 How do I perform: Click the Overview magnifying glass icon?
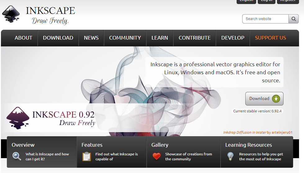click(17, 156)
